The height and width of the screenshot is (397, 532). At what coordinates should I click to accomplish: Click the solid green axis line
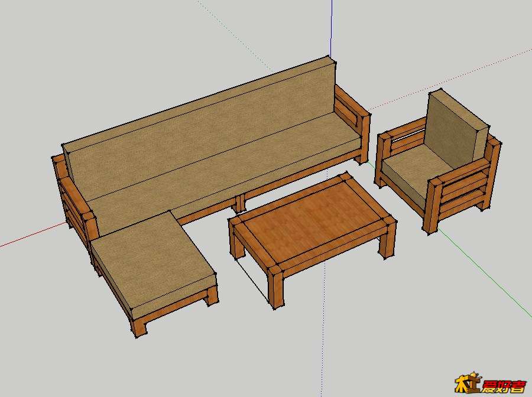coord(485,278)
